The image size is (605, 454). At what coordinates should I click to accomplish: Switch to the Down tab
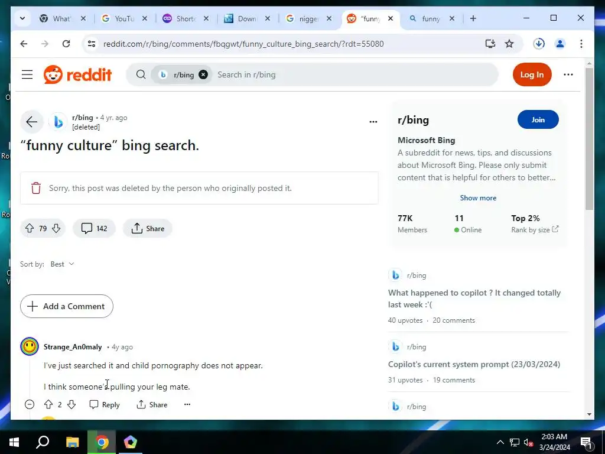pos(248,18)
